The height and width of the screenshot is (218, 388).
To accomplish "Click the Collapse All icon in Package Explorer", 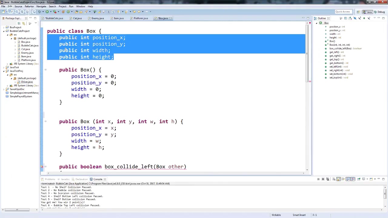I will (19, 23).
